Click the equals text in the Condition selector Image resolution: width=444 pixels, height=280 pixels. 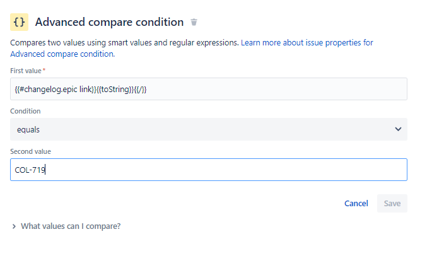point(28,130)
